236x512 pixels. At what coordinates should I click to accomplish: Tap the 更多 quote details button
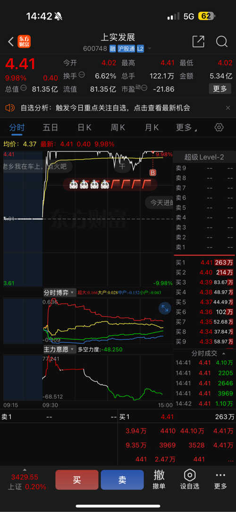220,88
